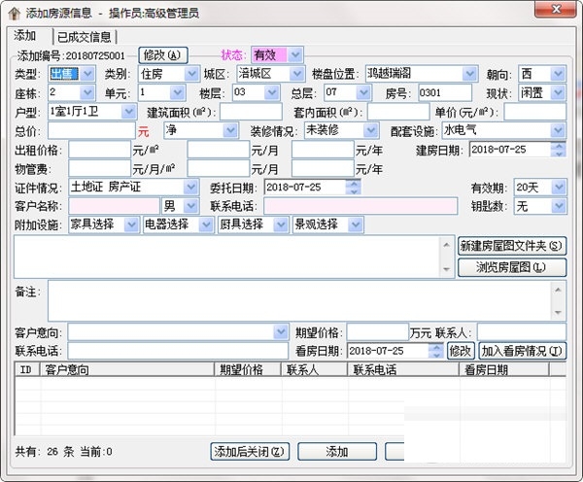
Task: Click the 修改(A) button near 添加编号
Action: pos(162,55)
